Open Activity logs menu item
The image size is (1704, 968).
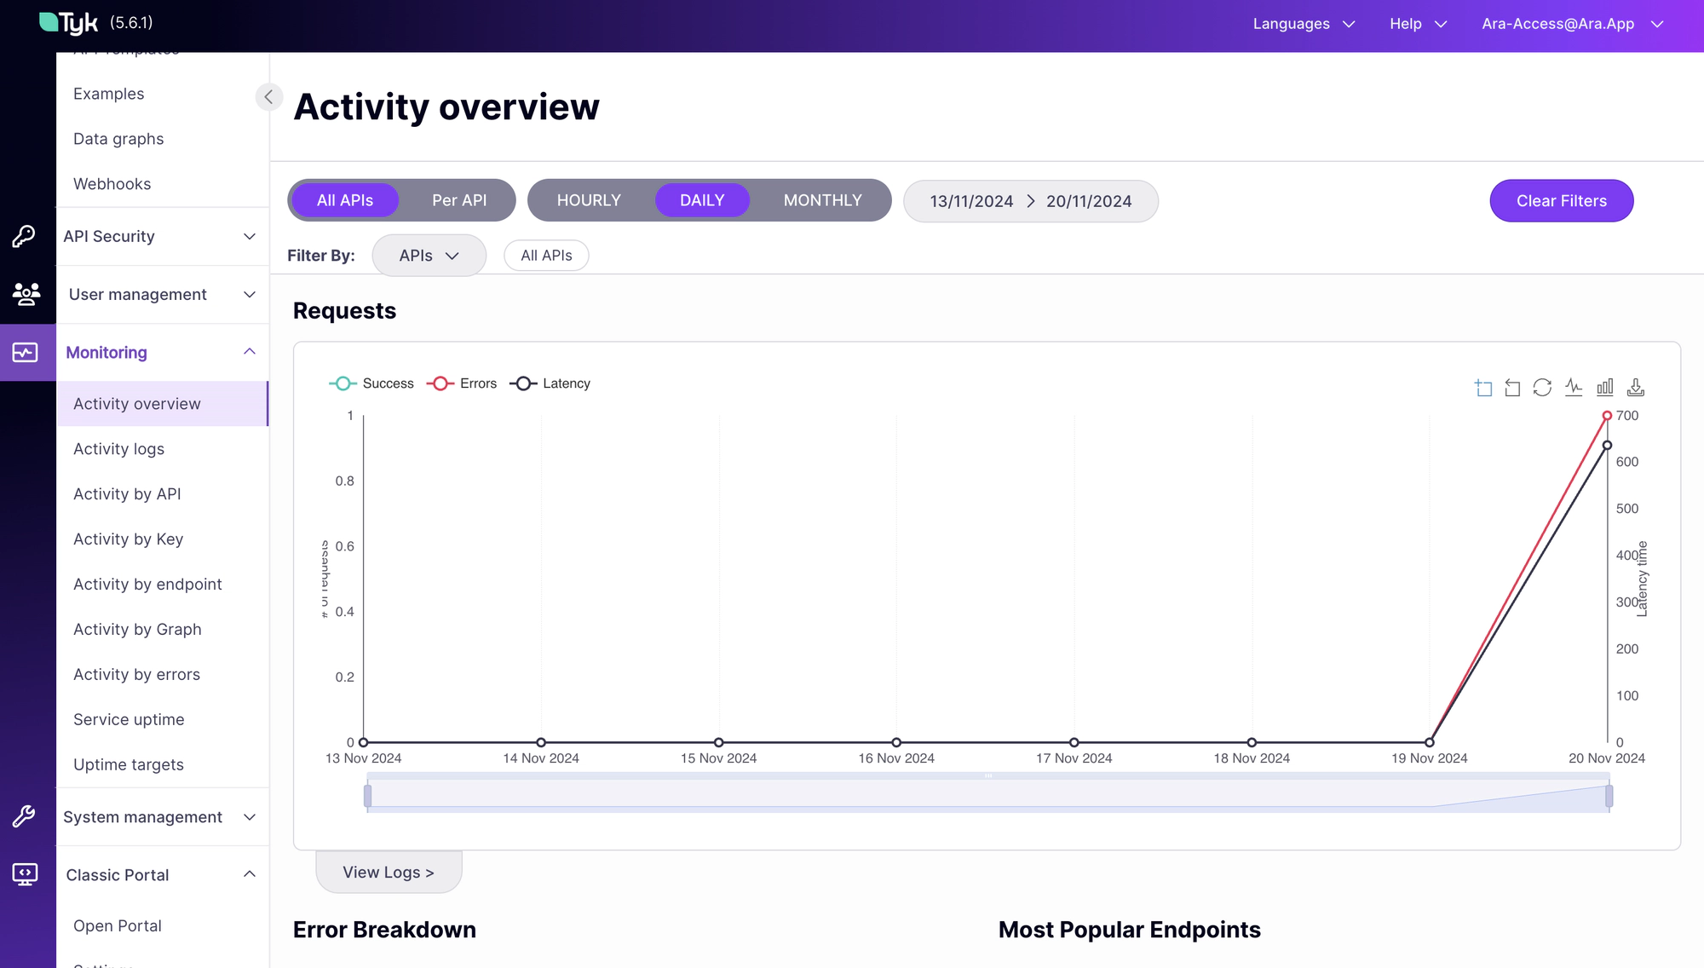coord(118,447)
